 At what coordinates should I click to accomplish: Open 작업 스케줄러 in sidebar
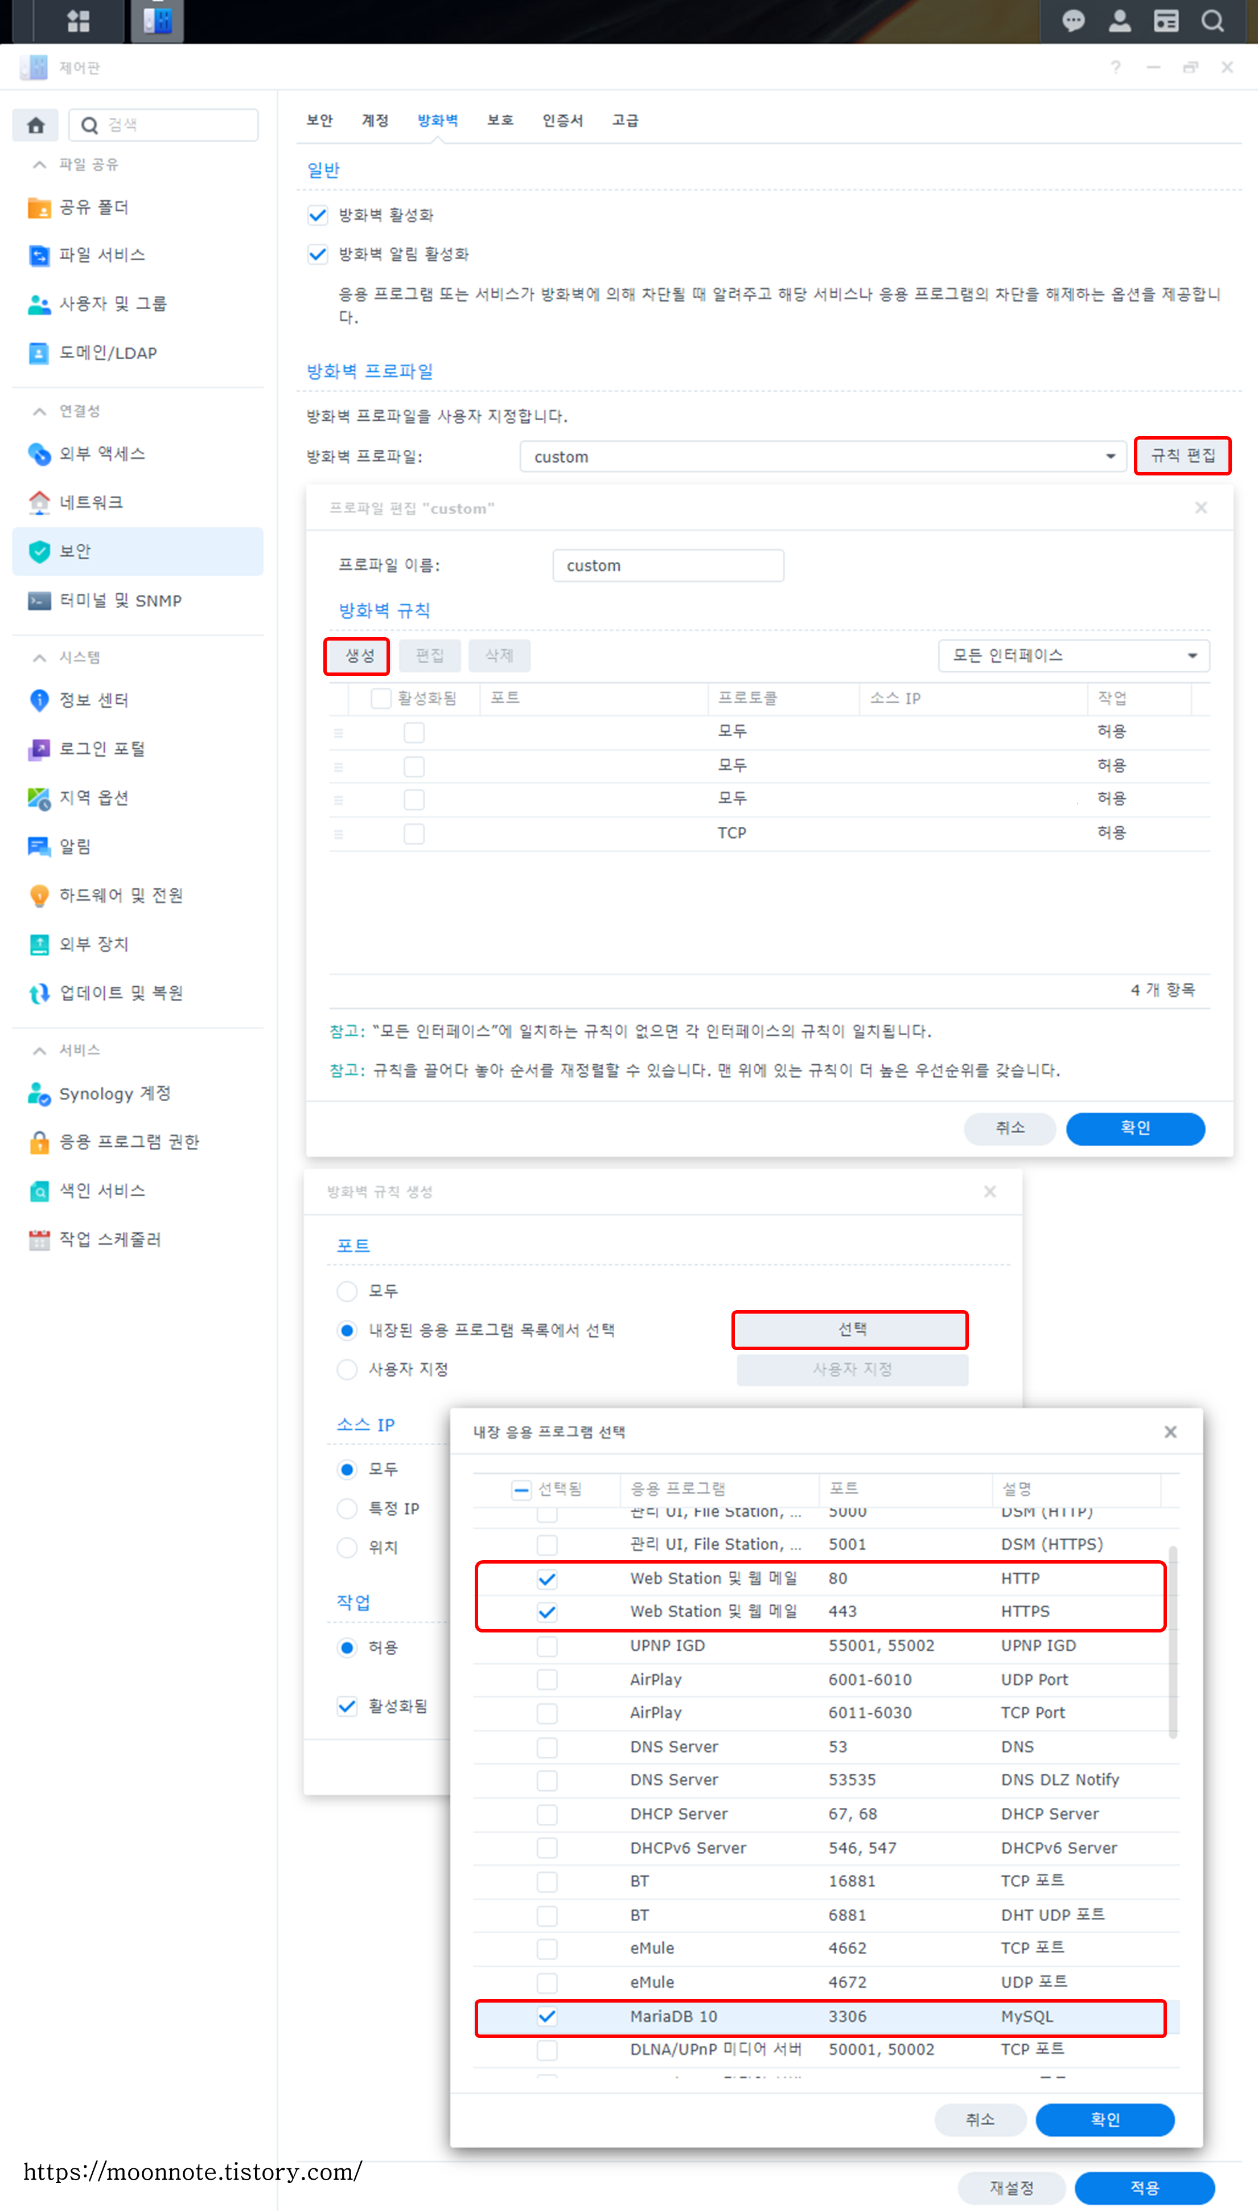[110, 1239]
